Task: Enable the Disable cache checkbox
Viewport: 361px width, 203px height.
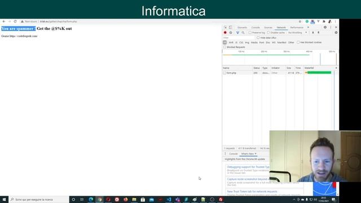Action: point(268,33)
